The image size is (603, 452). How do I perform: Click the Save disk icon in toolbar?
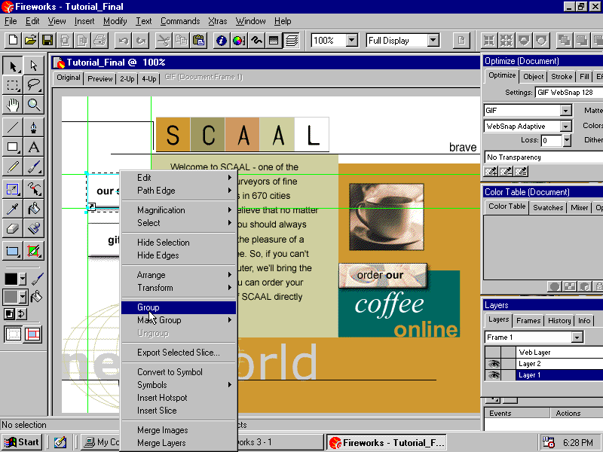47,40
